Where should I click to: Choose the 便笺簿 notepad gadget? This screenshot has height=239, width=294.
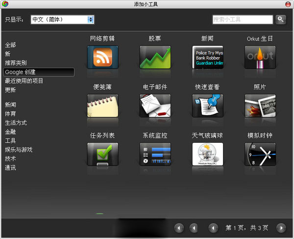tap(102, 106)
